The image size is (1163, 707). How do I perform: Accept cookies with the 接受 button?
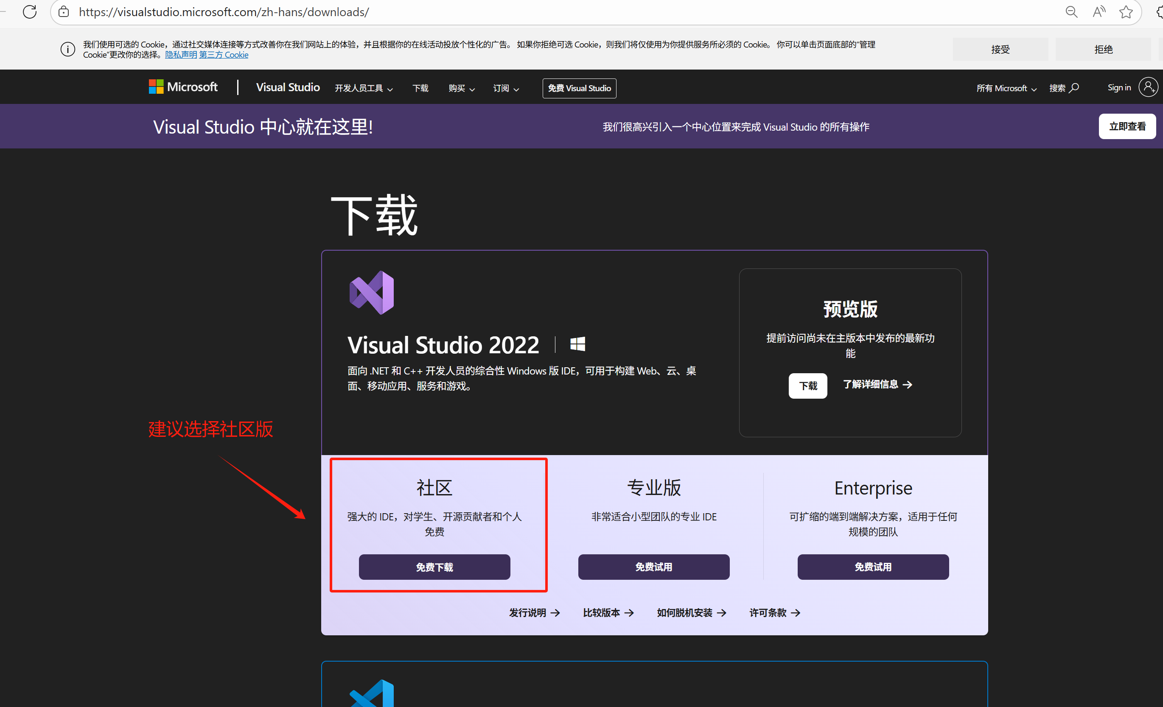[1000, 49]
